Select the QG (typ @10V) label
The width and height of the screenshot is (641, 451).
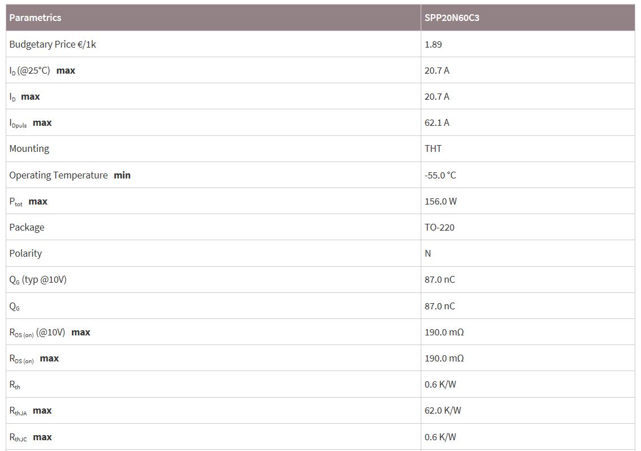(x=38, y=280)
